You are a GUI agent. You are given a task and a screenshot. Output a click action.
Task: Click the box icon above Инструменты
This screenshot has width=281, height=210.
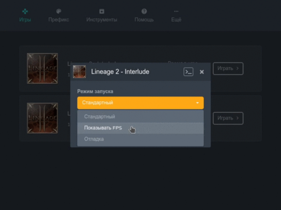[102, 11]
